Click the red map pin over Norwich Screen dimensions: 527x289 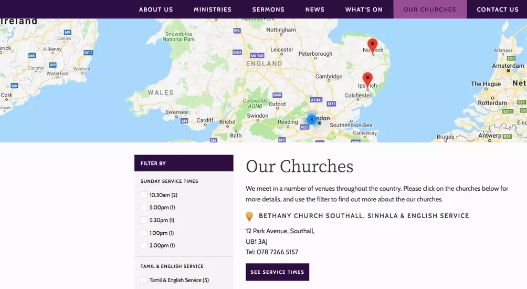point(372,46)
